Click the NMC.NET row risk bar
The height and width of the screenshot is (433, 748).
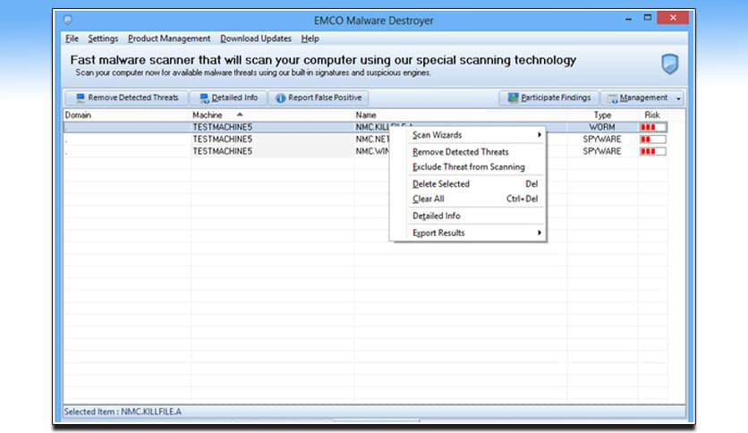pyautogui.click(x=653, y=140)
